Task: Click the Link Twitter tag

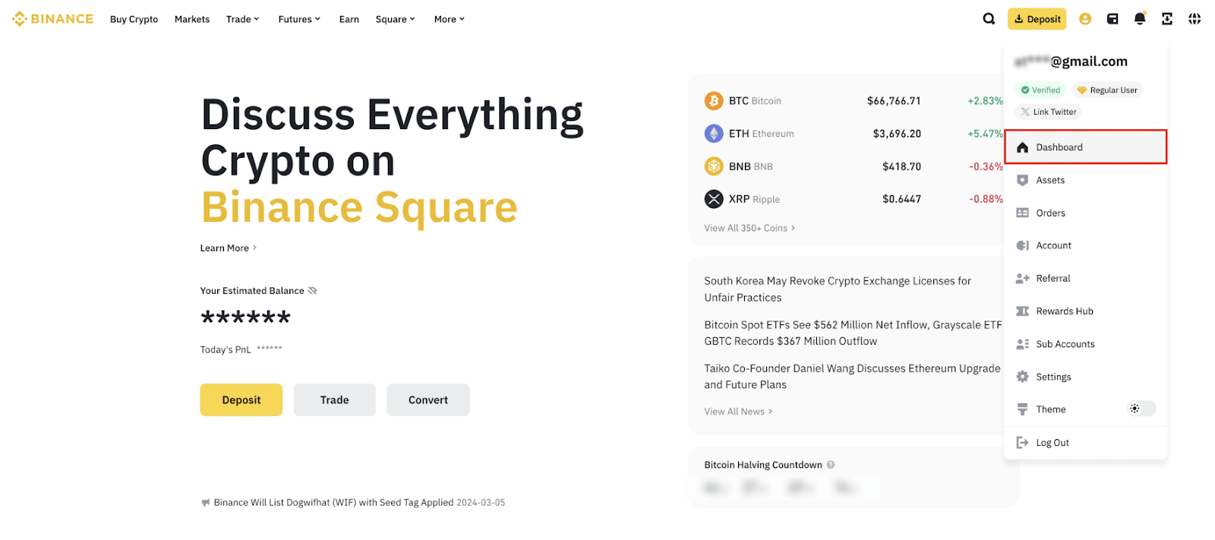Action: 1049,112
